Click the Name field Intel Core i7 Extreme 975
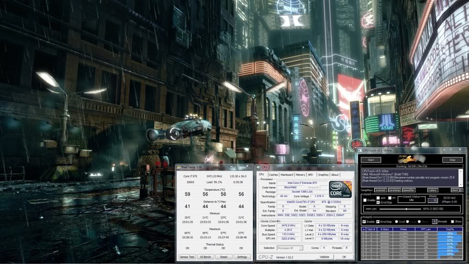The width and height of the screenshot is (469, 264). click(x=302, y=183)
